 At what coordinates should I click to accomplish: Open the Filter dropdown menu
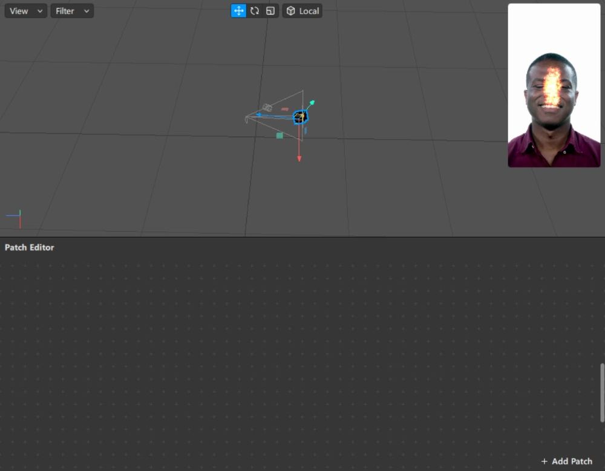pyautogui.click(x=72, y=11)
